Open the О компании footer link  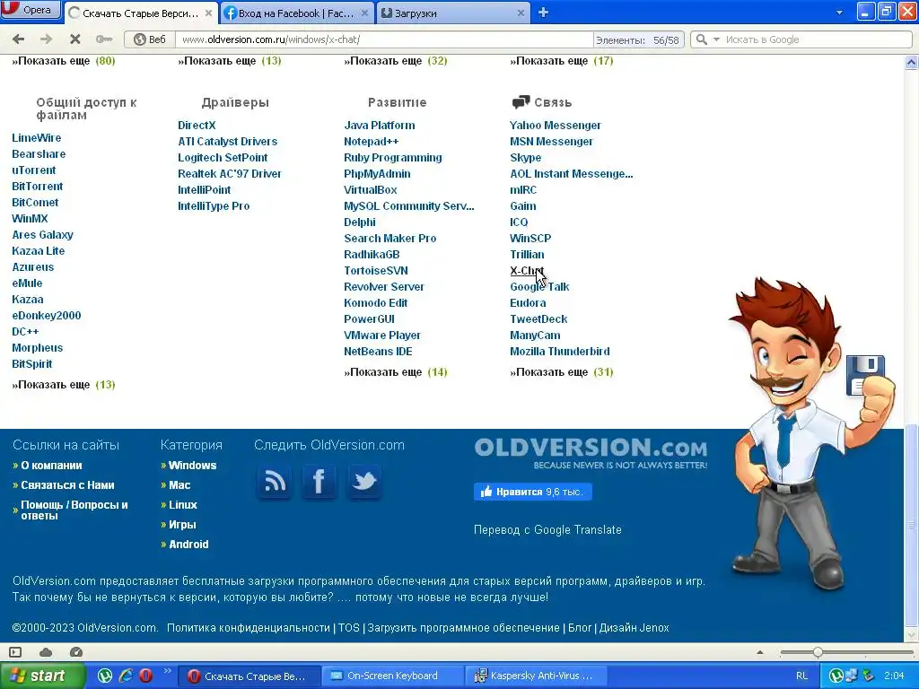click(x=51, y=466)
